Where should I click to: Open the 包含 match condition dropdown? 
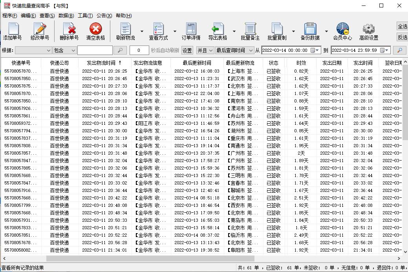pyautogui.click(x=64, y=50)
